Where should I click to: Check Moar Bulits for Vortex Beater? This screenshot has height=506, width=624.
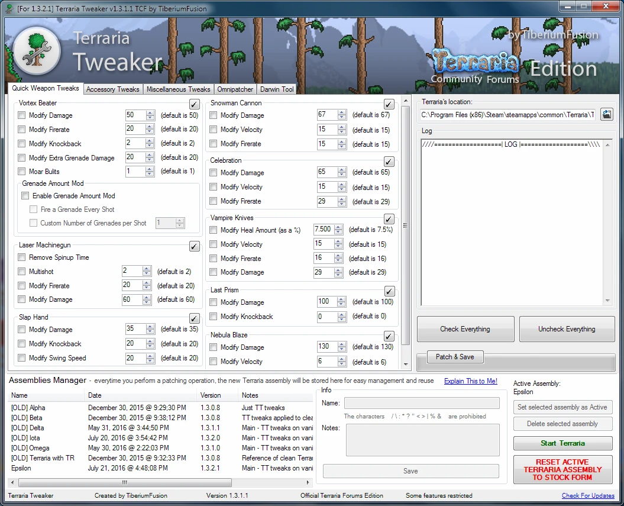click(x=21, y=171)
